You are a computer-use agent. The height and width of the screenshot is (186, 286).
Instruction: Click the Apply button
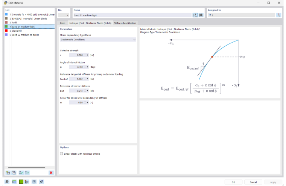pyautogui.click(x=273, y=182)
